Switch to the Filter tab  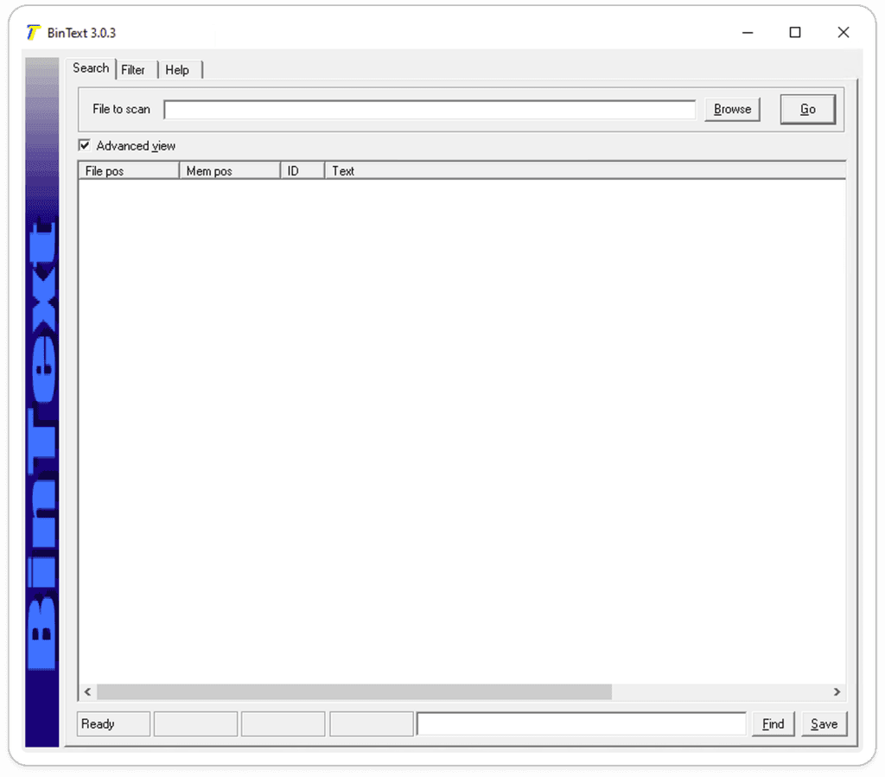[x=135, y=70]
